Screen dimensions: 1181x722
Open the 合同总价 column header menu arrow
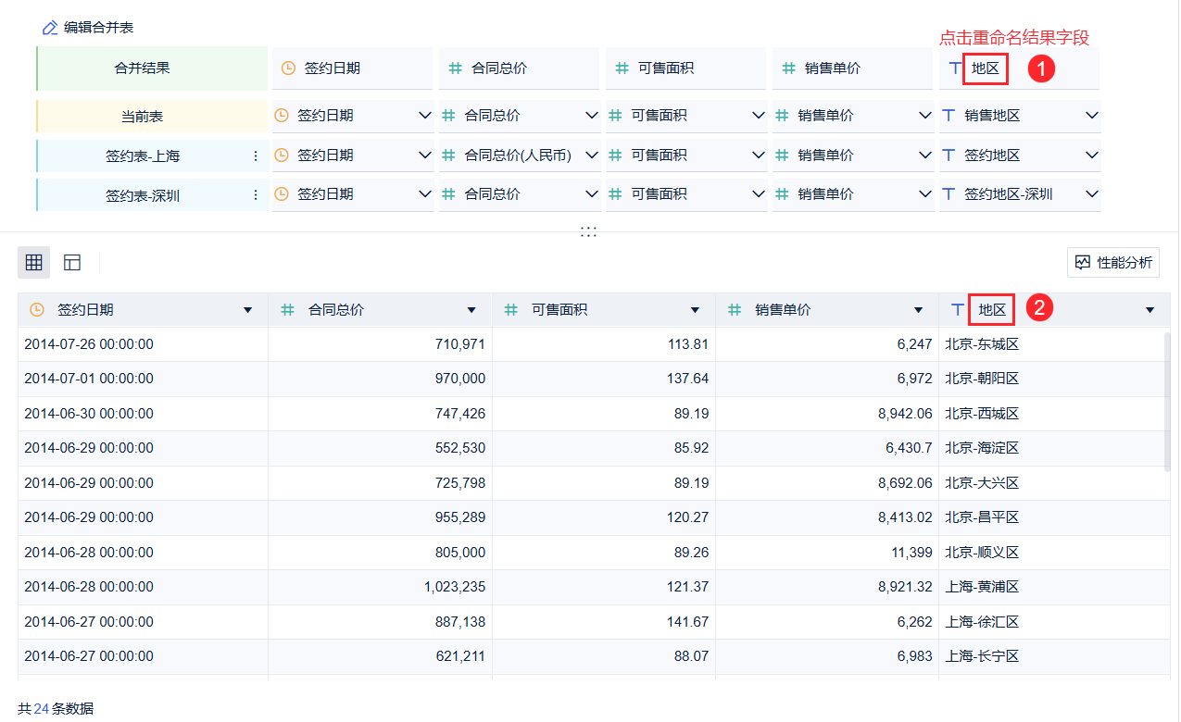(471, 310)
